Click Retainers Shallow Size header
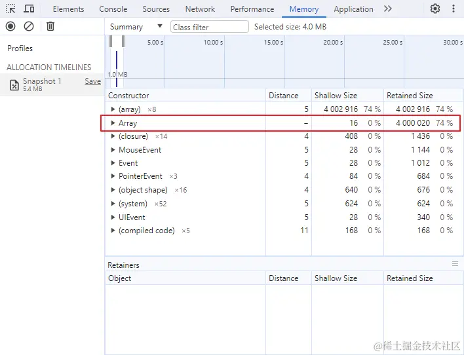Viewport: 464px width, 355px height. tap(348, 278)
